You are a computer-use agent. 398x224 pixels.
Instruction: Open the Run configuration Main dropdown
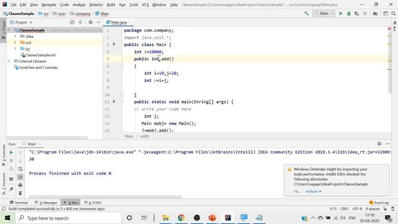click(x=324, y=14)
